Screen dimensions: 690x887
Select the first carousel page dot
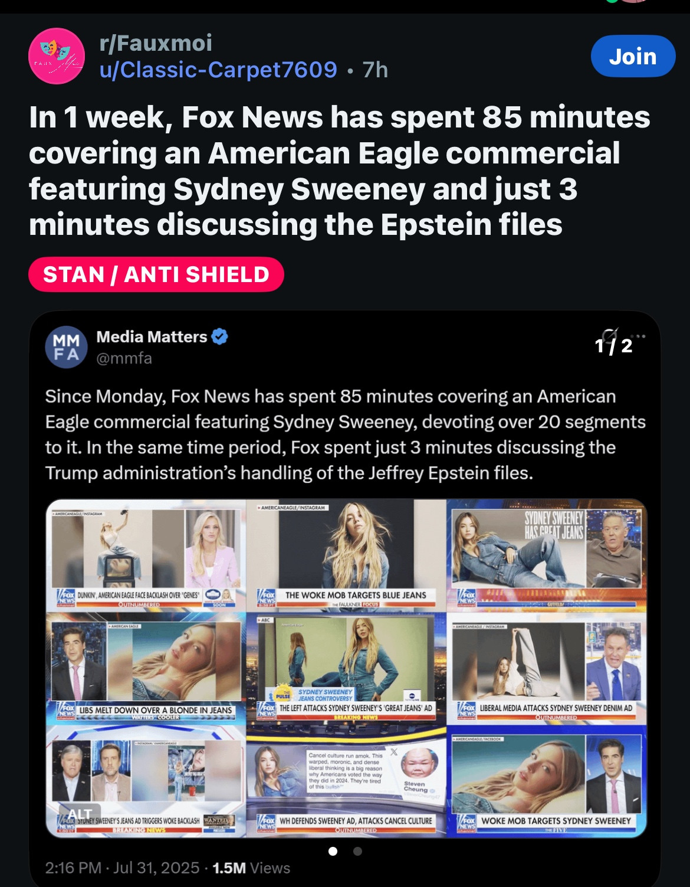tap(333, 851)
